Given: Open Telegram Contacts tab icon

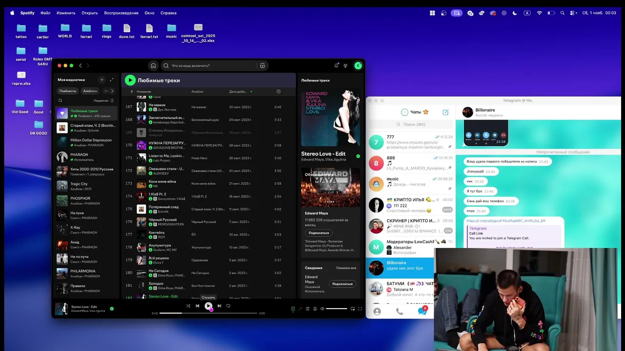Looking at the screenshot, I should [x=377, y=312].
